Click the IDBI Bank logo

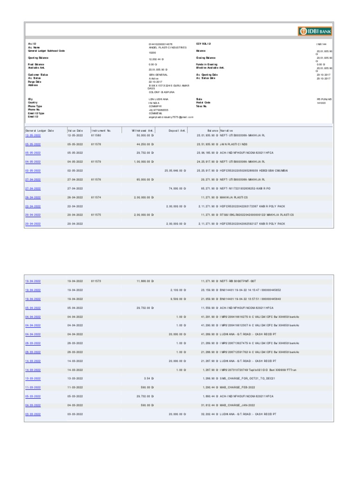(315, 31)
